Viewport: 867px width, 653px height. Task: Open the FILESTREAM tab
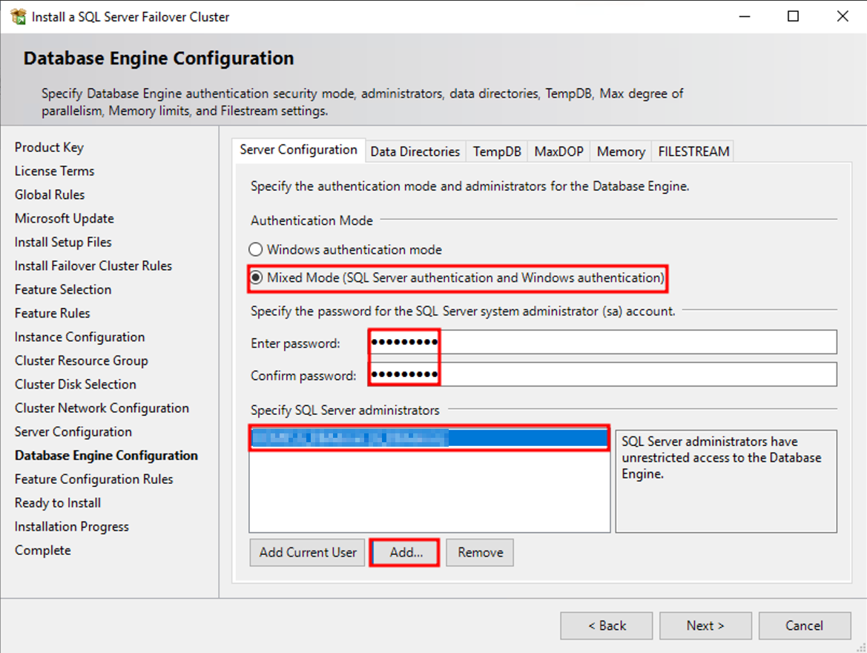693,151
